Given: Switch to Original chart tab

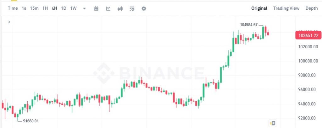Looking at the screenshot, I should coord(259,8).
